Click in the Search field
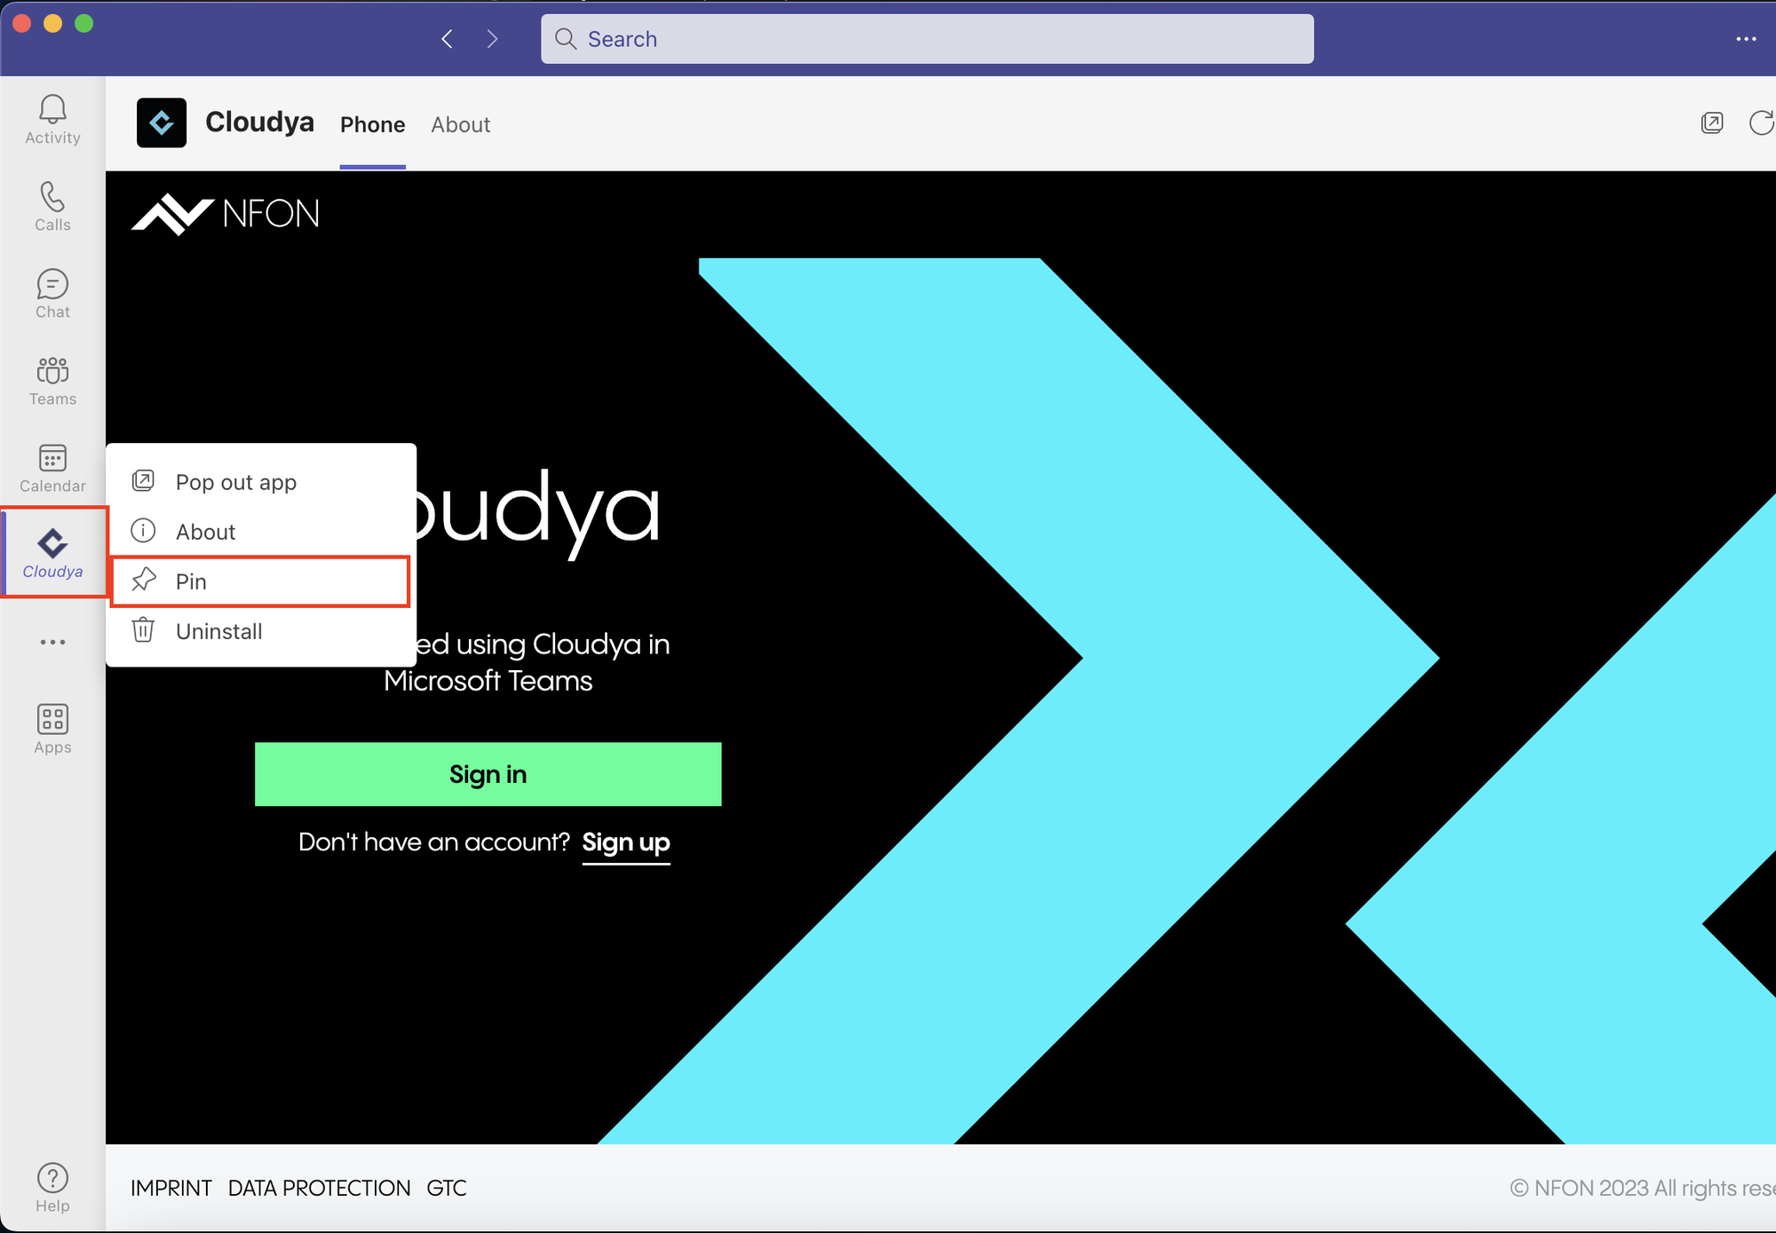Screen dimensions: 1776x1233 coord(926,39)
